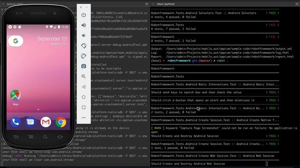Tap the hardware Home key on the phone bezel

click(60, 137)
